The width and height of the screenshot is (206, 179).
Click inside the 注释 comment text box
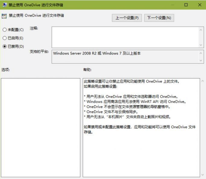click(x=125, y=37)
